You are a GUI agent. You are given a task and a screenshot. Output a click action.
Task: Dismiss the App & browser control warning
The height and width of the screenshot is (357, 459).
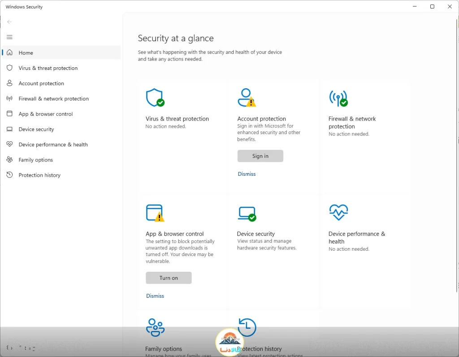155,296
